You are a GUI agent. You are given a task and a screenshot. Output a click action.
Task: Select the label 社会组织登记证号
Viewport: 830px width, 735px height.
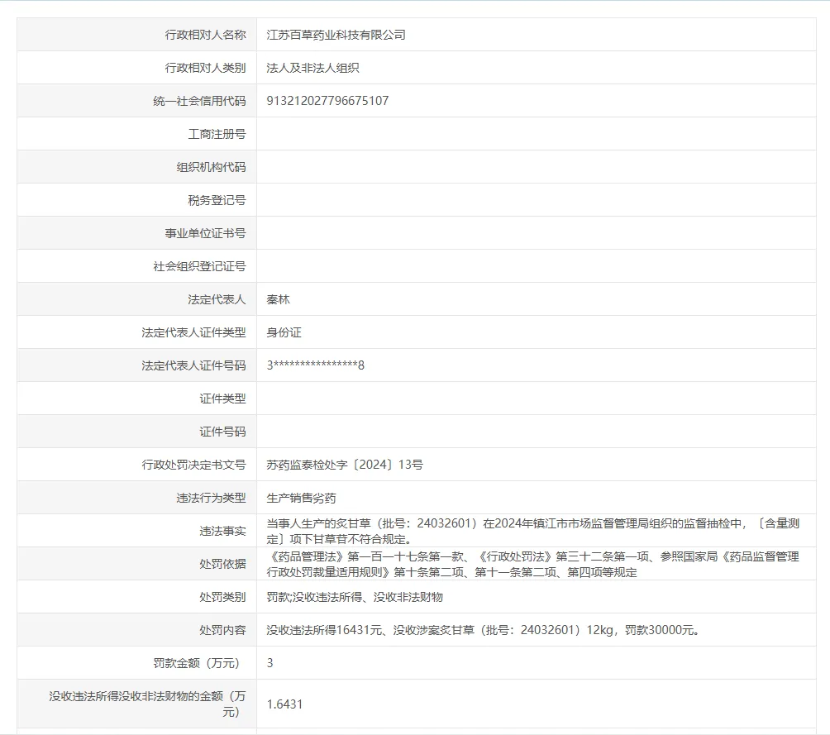[x=199, y=266]
